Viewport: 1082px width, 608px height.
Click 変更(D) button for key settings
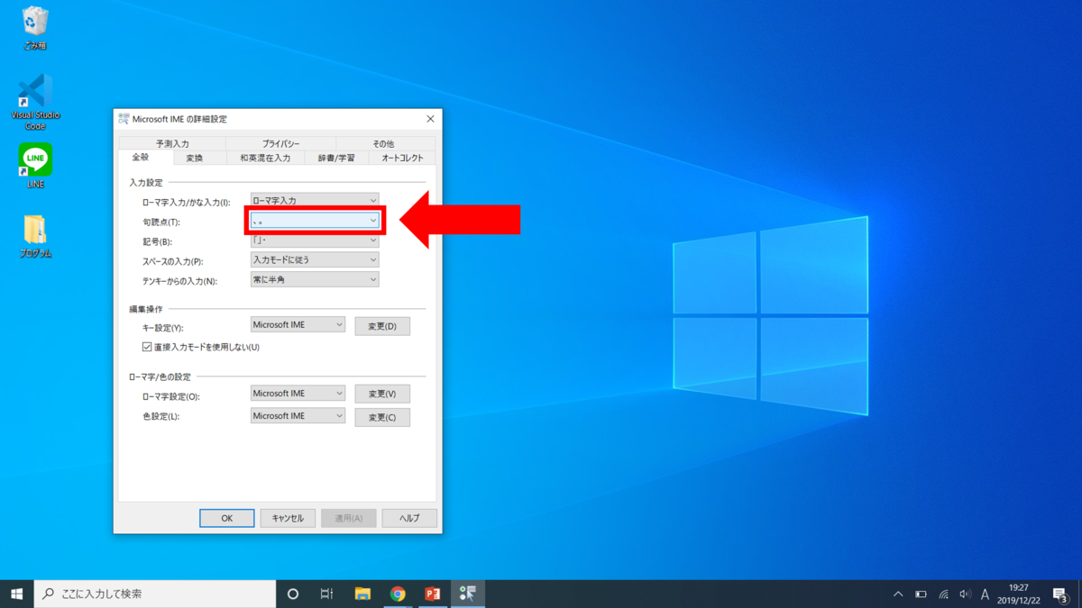tap(382, 326)
